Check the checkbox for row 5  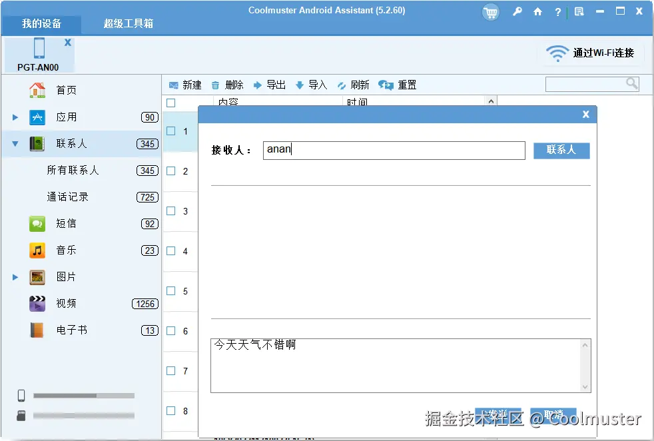point(171,291)
